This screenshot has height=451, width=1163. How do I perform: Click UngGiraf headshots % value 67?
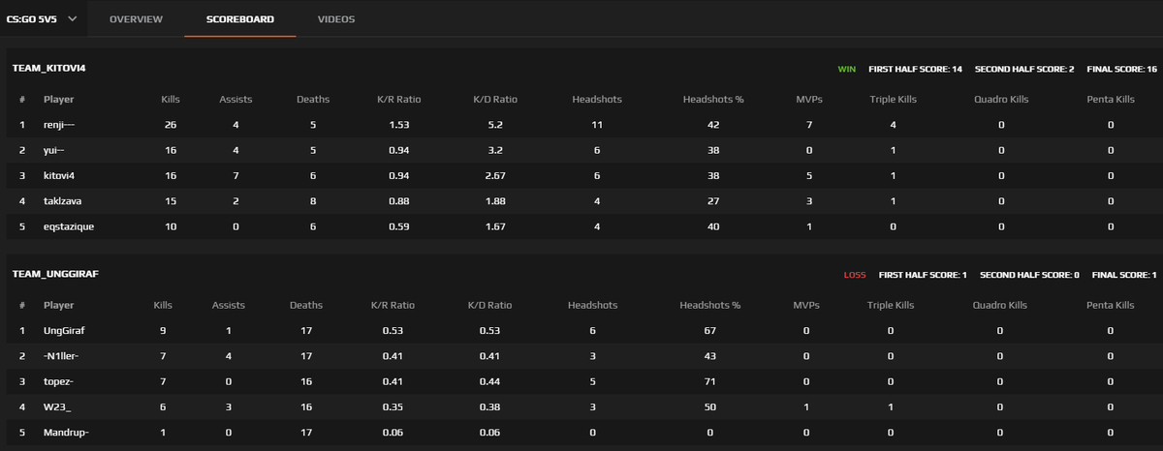tap(710, 330)
